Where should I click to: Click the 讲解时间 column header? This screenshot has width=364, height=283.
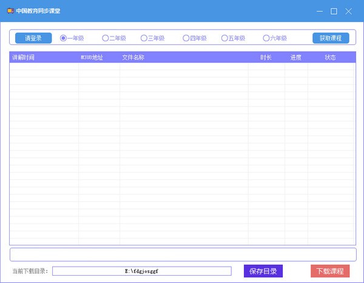pos(23,58)
